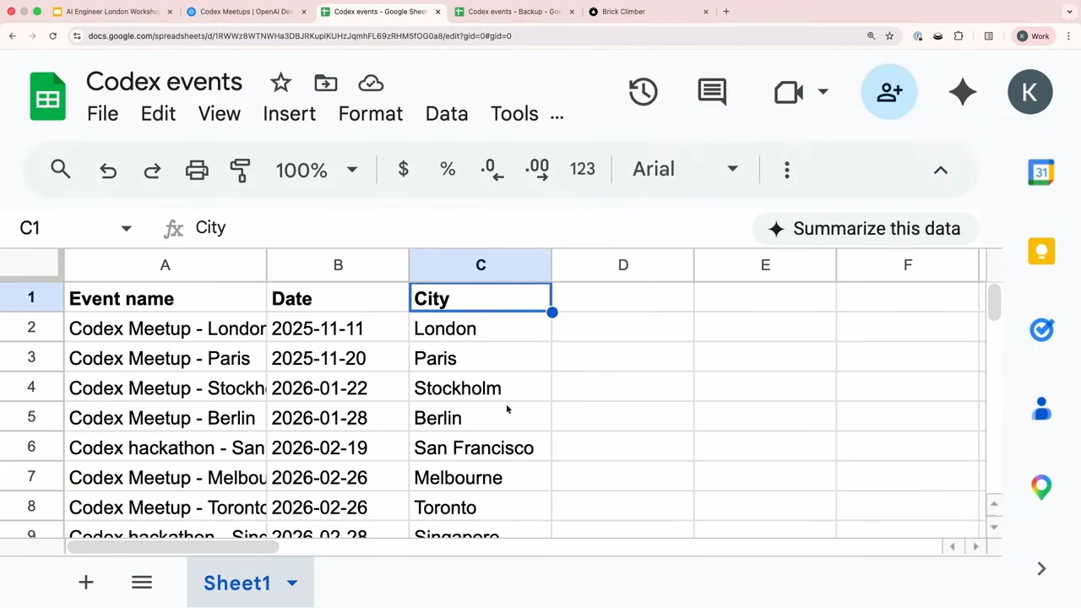This screenshot has width=1081, height=608.
Task: Click the cell Codex Meetup - Paris
Action: coord(166,358)
